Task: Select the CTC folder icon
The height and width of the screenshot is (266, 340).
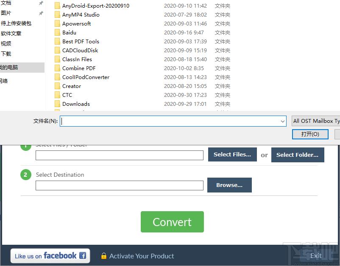Action: point(57,95)
